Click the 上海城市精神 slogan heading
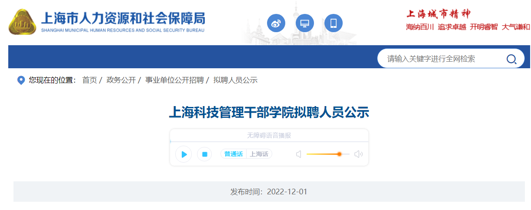The width and height of the screenshot is (531, 210). (438, 14)
